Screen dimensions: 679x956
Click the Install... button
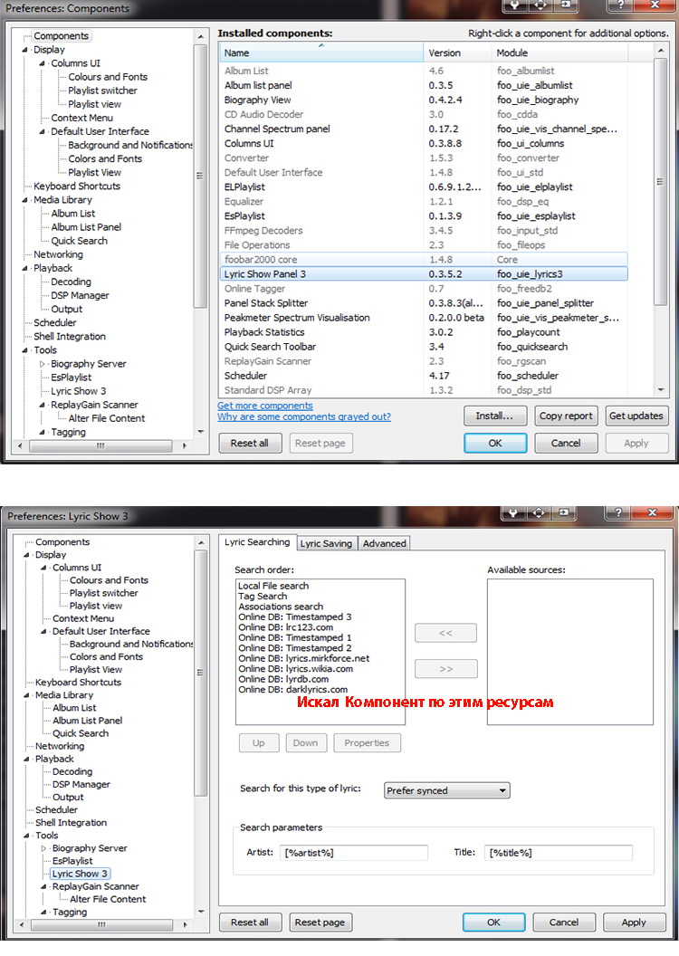494,416
